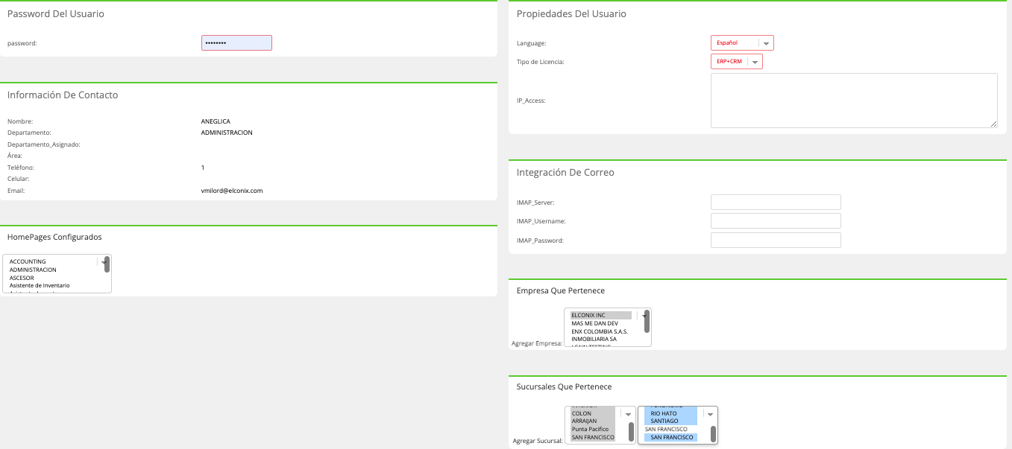Click the IMAP_Server input field

pyautogui.click(x=776, y=203)
